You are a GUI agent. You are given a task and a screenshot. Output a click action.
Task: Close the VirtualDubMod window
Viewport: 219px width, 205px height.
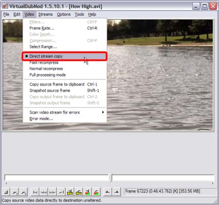(x=213, y=6)
